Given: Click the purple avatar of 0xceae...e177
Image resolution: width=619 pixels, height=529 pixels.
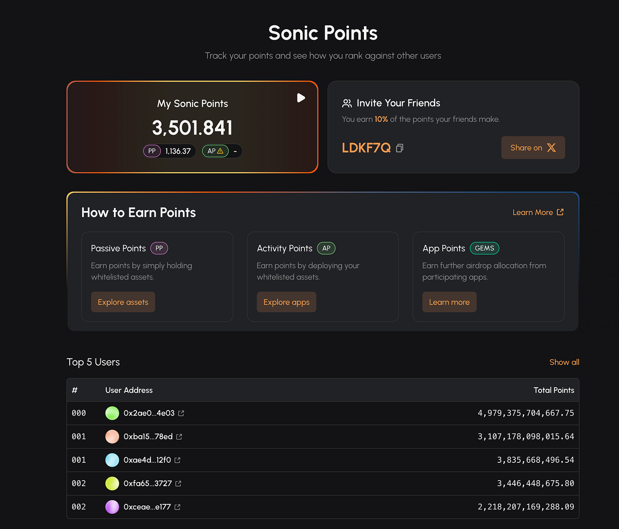Looking at the screenshot, I should pyautogui.click(x=112, y=506).
